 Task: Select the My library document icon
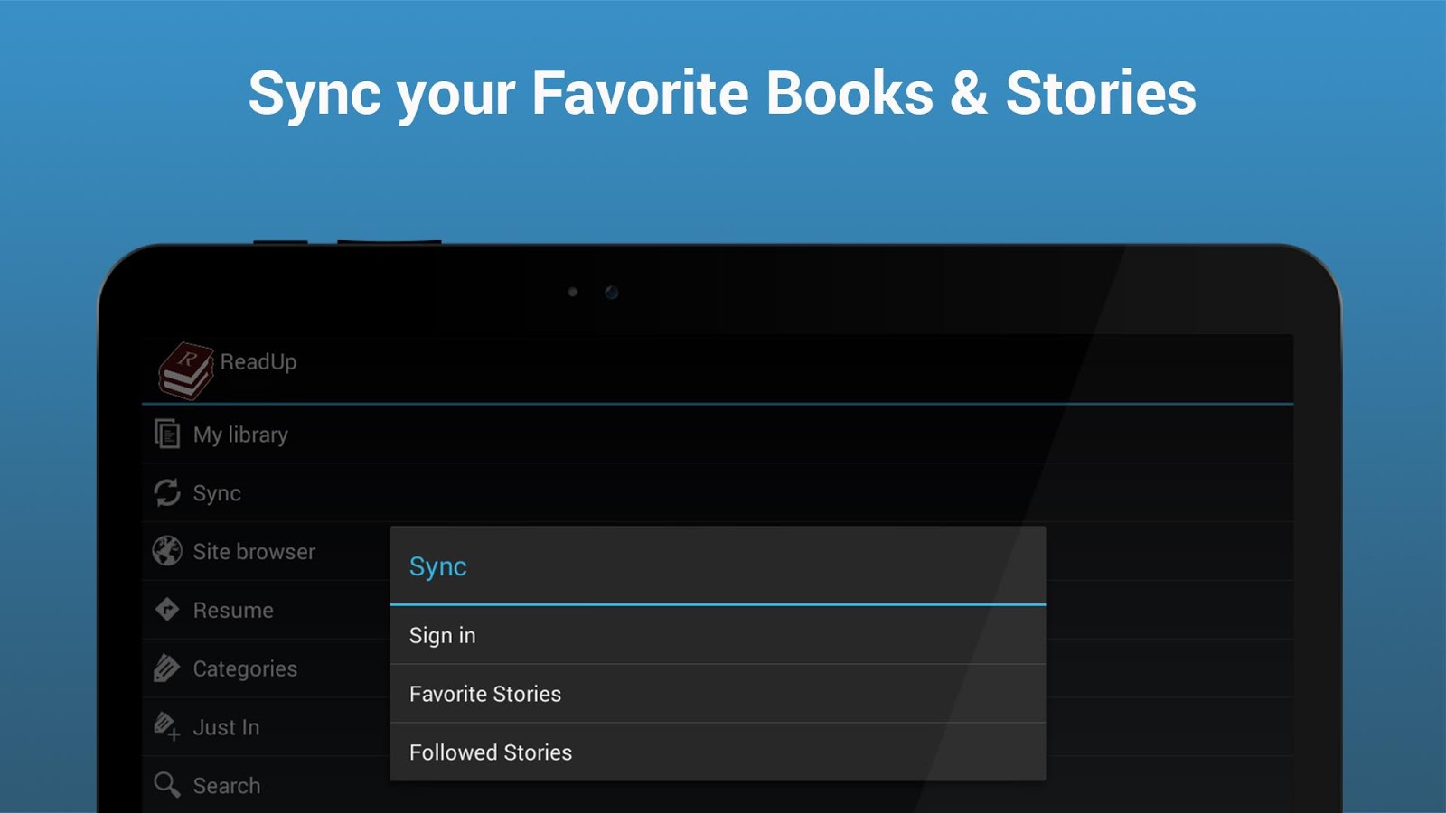(x=166, y=434)
